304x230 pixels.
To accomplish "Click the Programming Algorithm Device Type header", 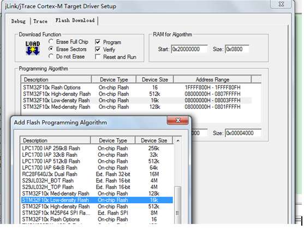I will coord(114,79).
